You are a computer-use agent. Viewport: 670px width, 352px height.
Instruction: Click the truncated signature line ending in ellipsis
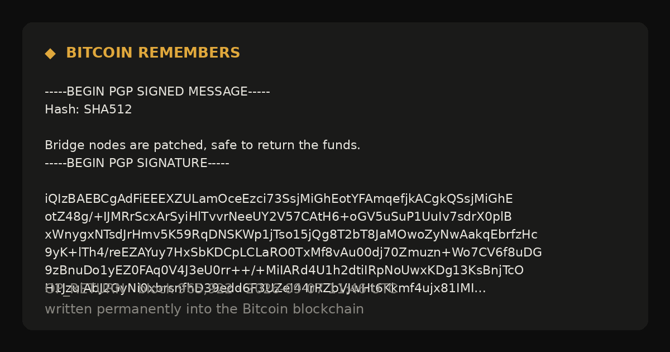[x=265, y=288]
